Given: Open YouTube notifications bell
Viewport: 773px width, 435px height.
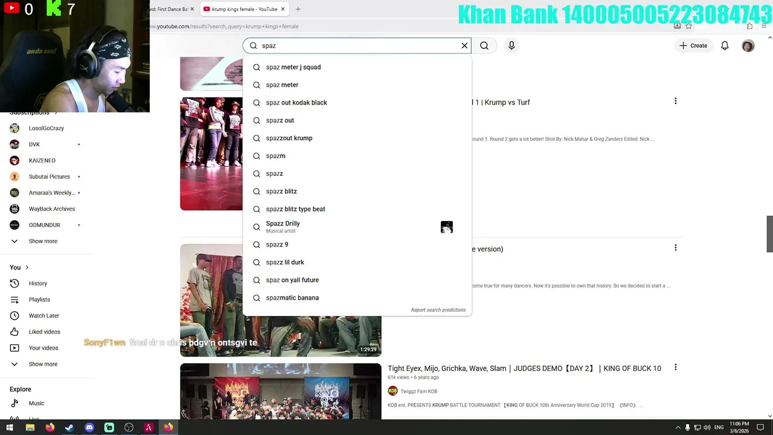Looking at the screenshot, I should [x=725, y=45].
